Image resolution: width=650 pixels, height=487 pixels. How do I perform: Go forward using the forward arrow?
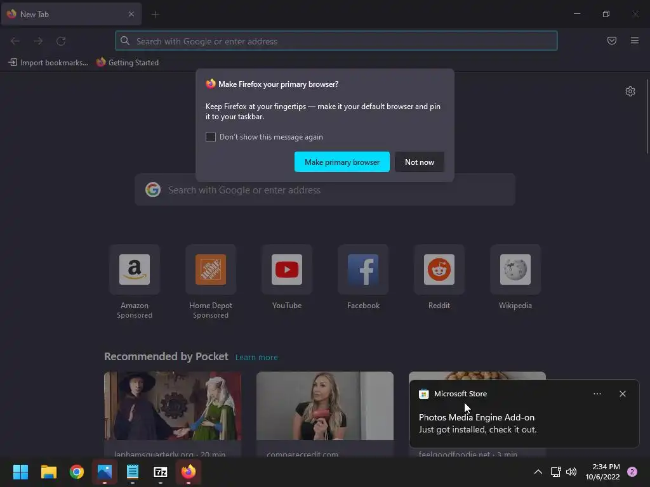pyautogui.click(x=38, y=41)
